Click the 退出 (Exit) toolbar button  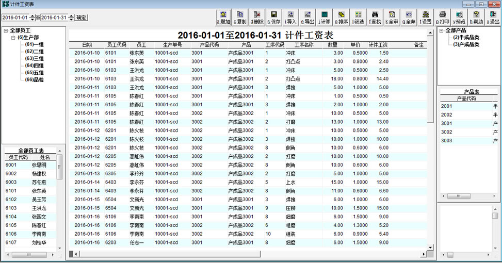493,18
